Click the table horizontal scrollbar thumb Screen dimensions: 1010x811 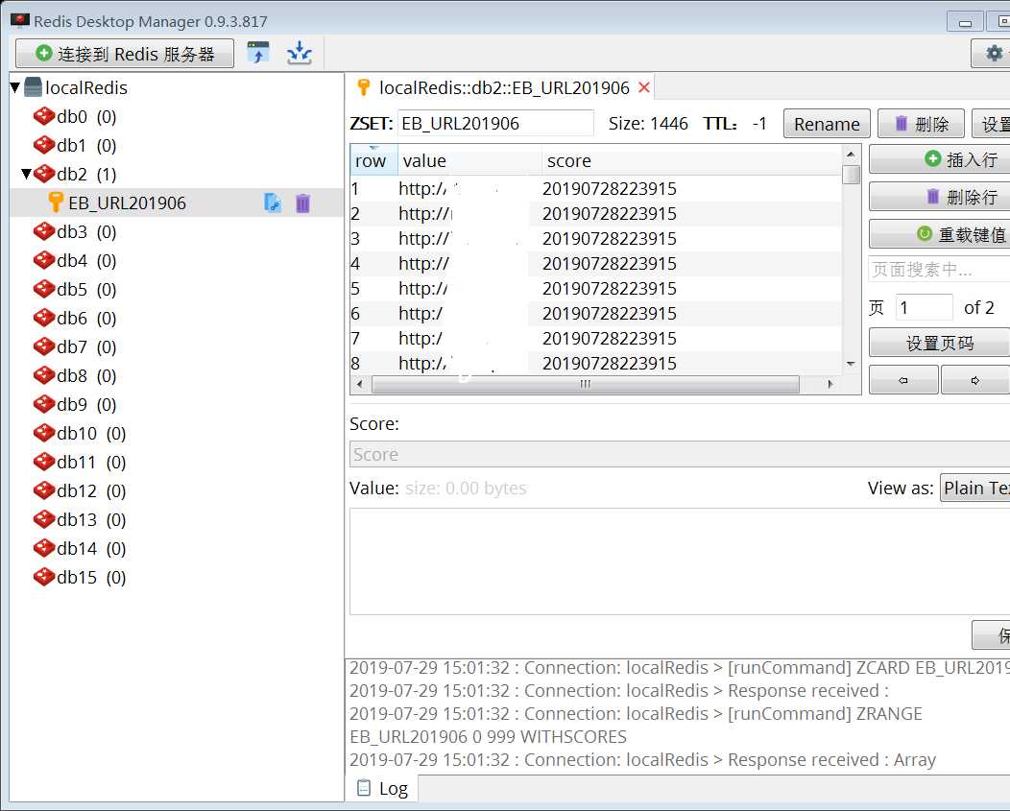click(585, 384)
